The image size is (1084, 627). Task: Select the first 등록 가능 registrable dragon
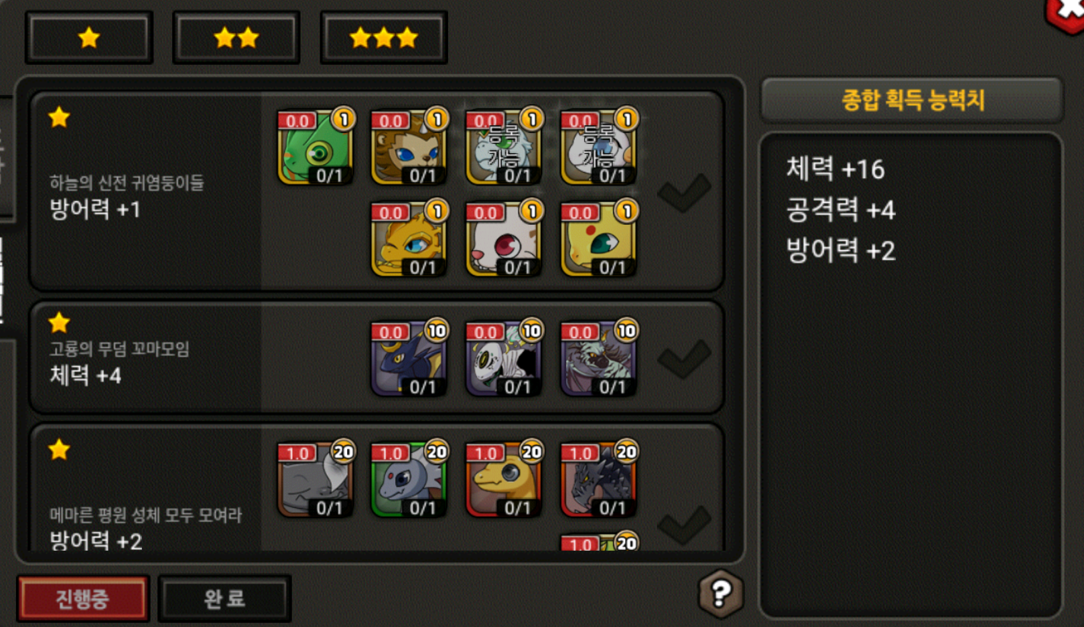(x=504, y=147)
